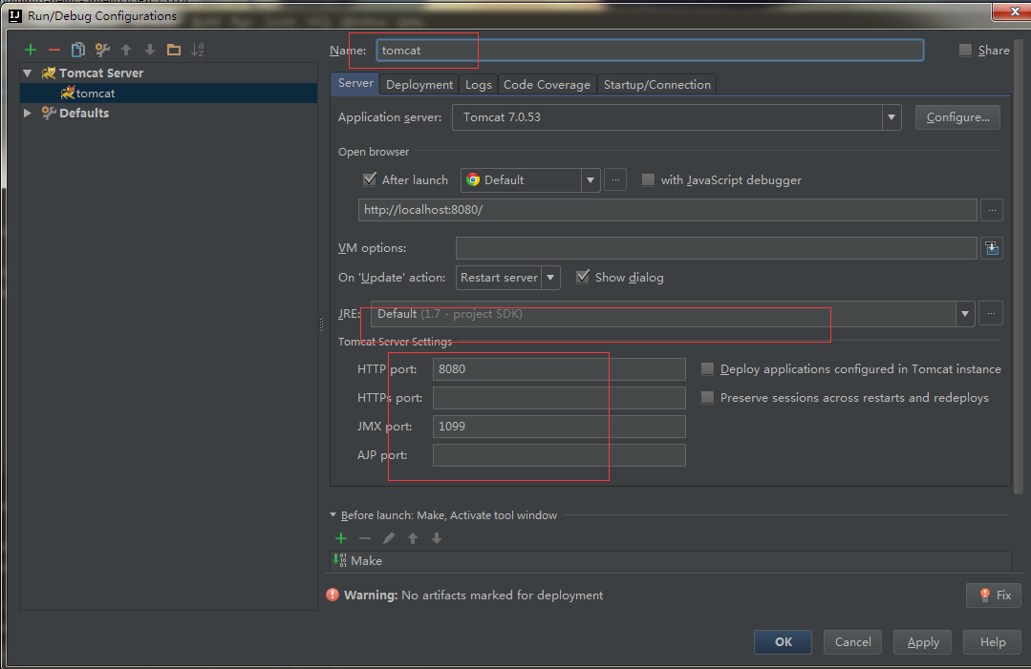Collapse Tomcat Server tree node
The height and width of the screenshot is (669, 1031).
click(x=28, y=73)
